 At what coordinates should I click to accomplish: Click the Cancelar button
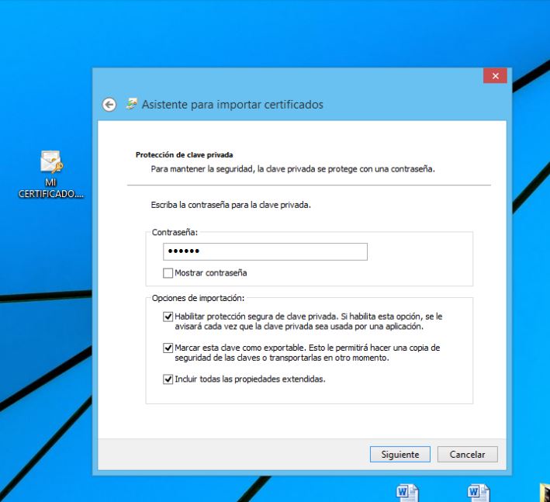tap(467, 455)
